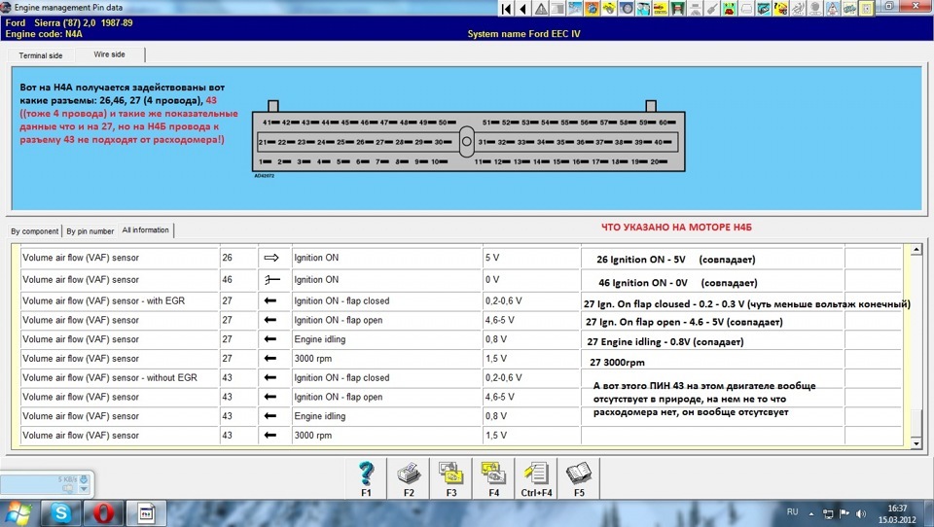The image size is (934, 527).
Task: Switch to the By component tab
Action: click(x=35, y=231)
